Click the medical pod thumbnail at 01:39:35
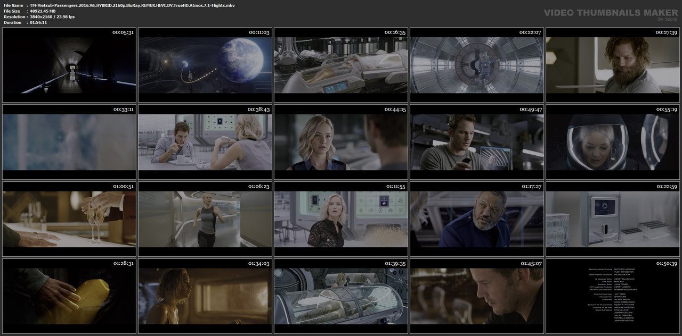 click(341, 296)
